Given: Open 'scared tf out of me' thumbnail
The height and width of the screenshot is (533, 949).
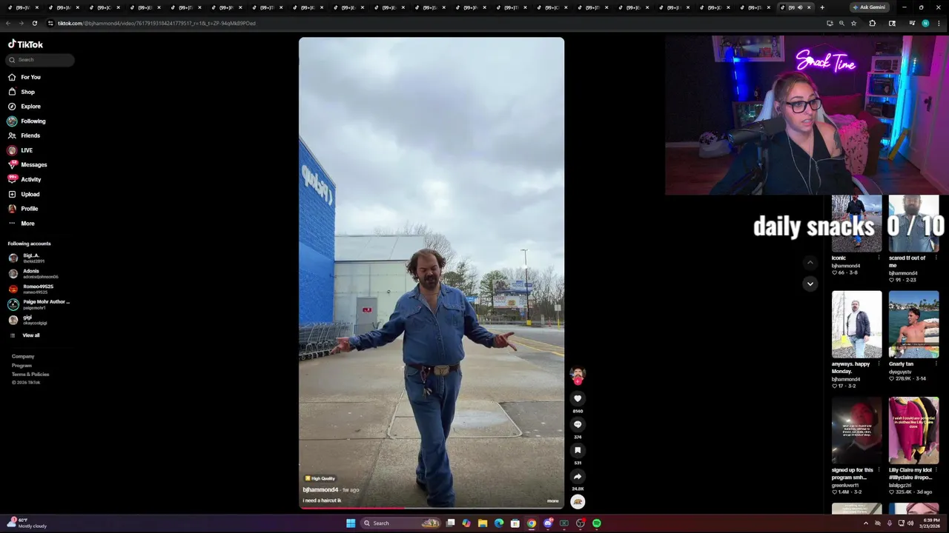Looking at the screenshot, I should coord(913,224).
